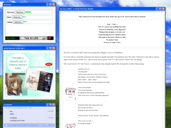Click the red NEW starburst on the advertisement
Screen dimensions: 171x128
(x=49, y=64)
